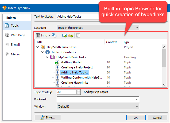Increase Topic Context with up spinner
The image size is (170, 123).
[x=78, y=91]
